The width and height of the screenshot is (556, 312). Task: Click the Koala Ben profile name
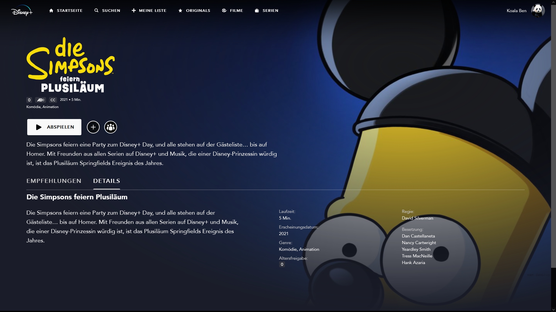pos(516,11)
